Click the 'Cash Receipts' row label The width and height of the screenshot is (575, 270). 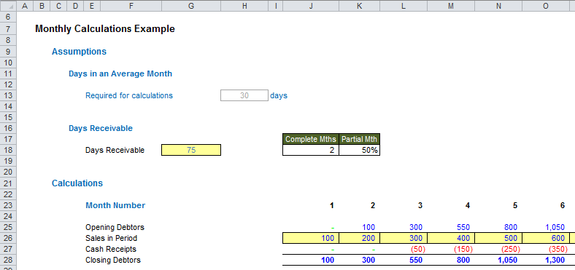[111, 249]
